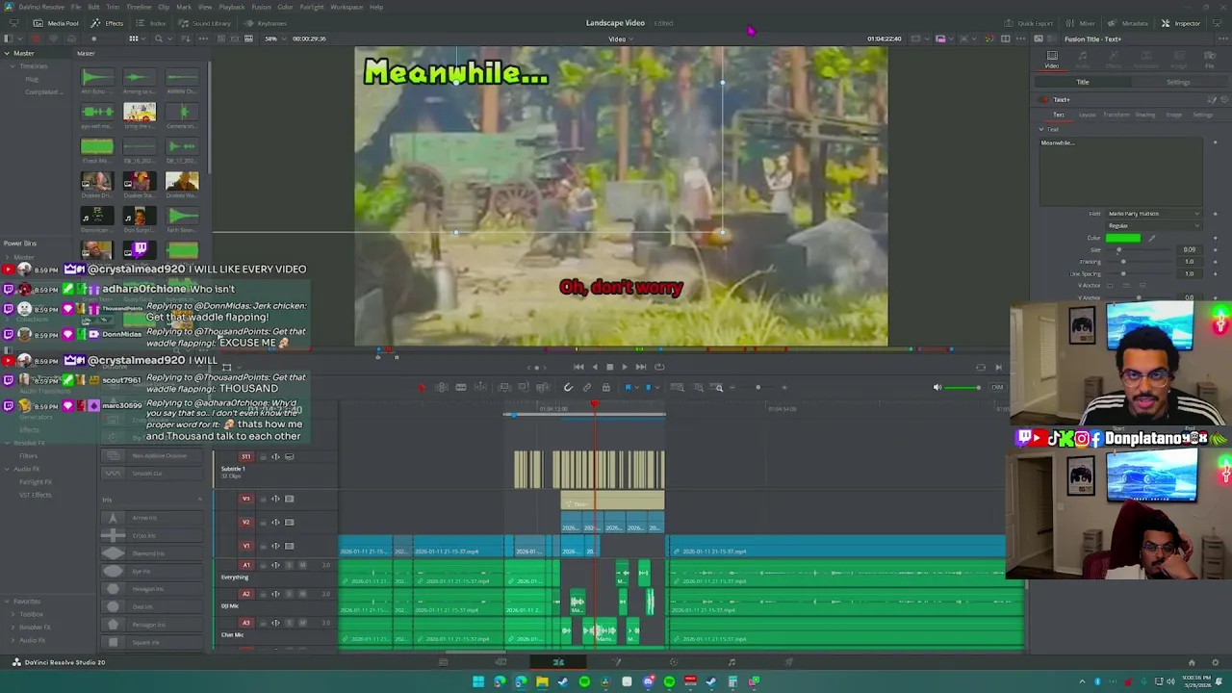1232x693 pixels.
Task: Open the Text+ Layout tab
Action: pyautogui.click(x=1087, y=115)
